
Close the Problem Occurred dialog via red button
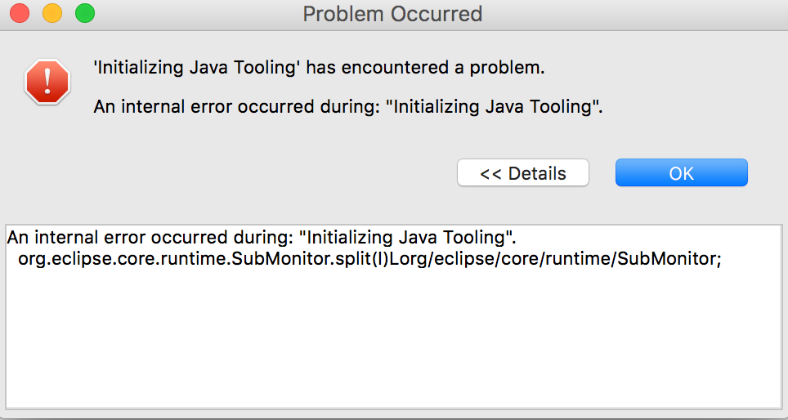click(20, 13)
